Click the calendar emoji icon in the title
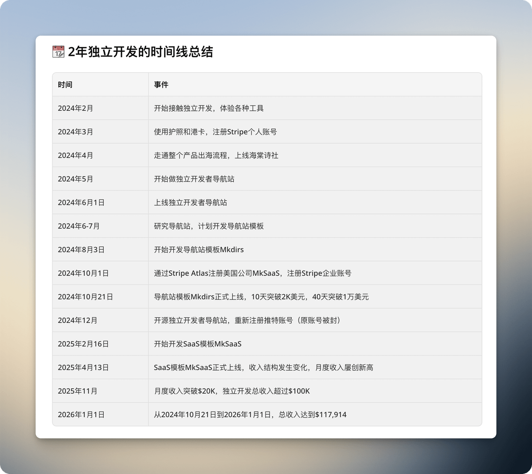Viewport: 532px width, 474px height. (x=59, y=52)
